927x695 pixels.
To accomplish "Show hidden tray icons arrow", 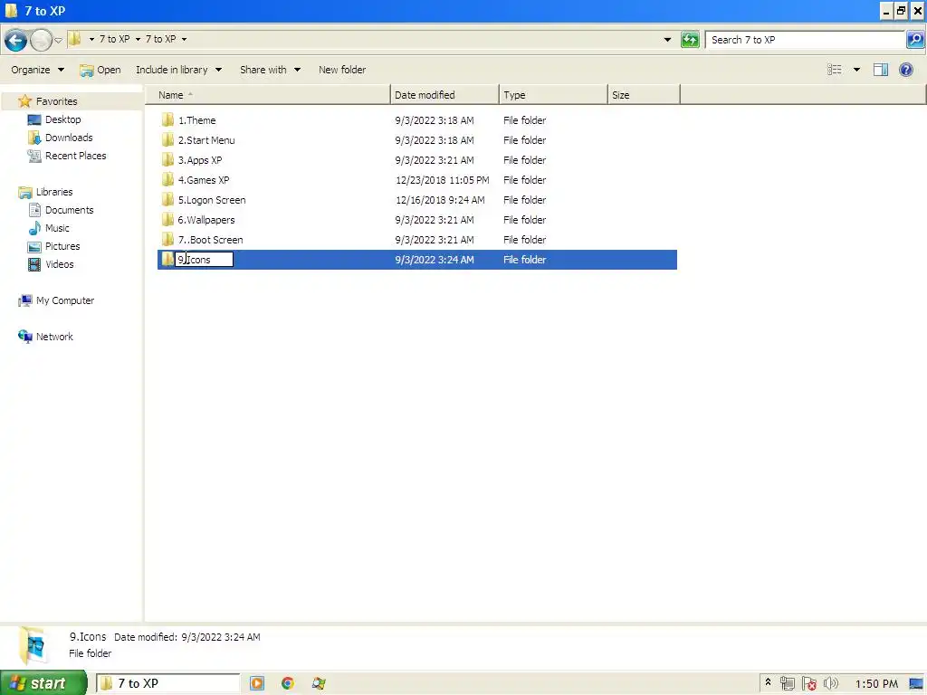I will 768,682.
